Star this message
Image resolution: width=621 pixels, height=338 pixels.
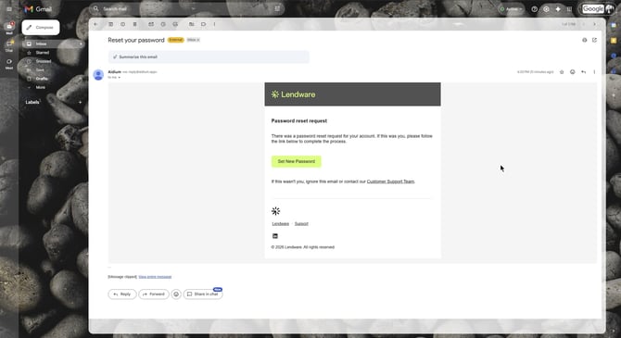coord(562,72)
